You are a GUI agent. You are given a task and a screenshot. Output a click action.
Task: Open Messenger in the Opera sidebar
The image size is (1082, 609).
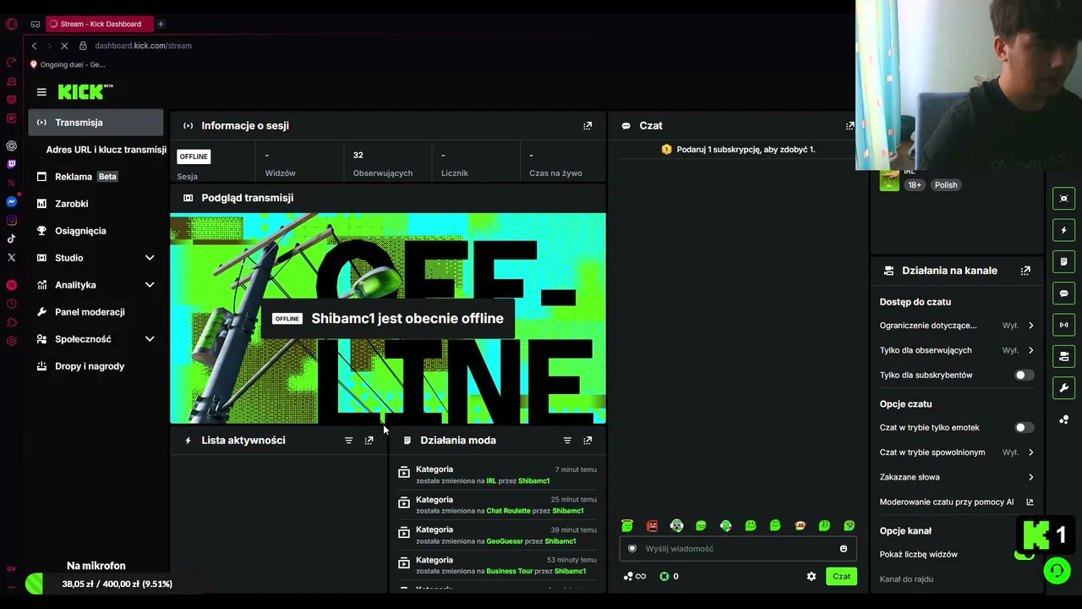12,202
